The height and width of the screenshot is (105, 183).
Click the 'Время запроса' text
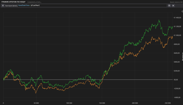click(x=176, y=2)
